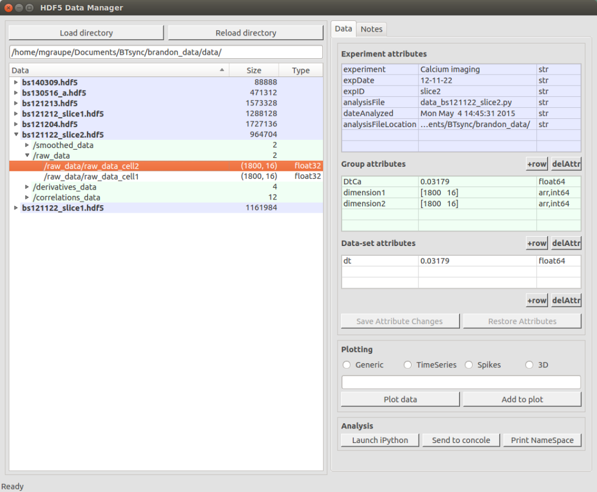Viewport: 597px width, 492px height.
Task: Expand the bs121212_slice1.hdf5 file node
Action: pos(16,114)
